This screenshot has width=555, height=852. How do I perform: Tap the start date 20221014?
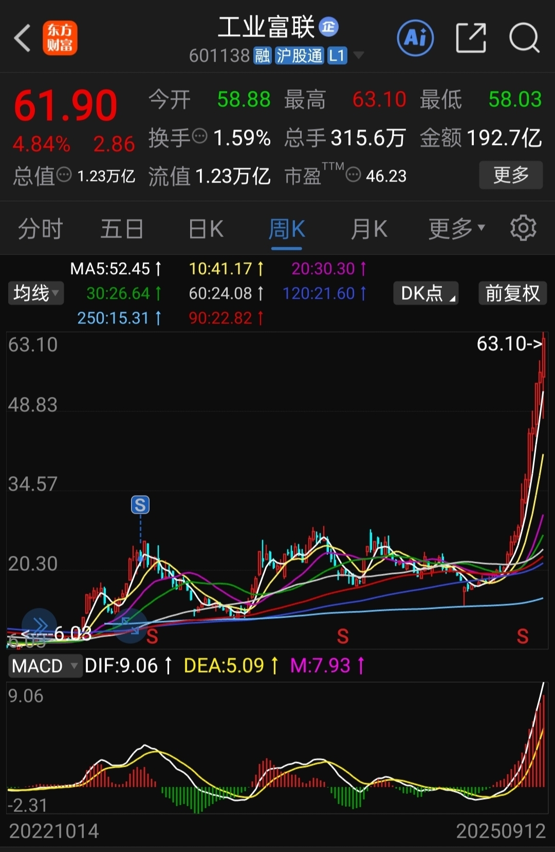click(54, 831)
